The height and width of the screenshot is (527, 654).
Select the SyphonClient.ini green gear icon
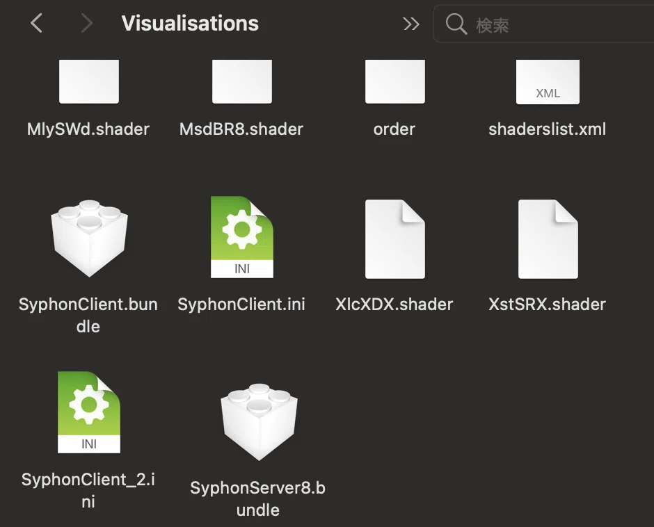coord(242,237)
